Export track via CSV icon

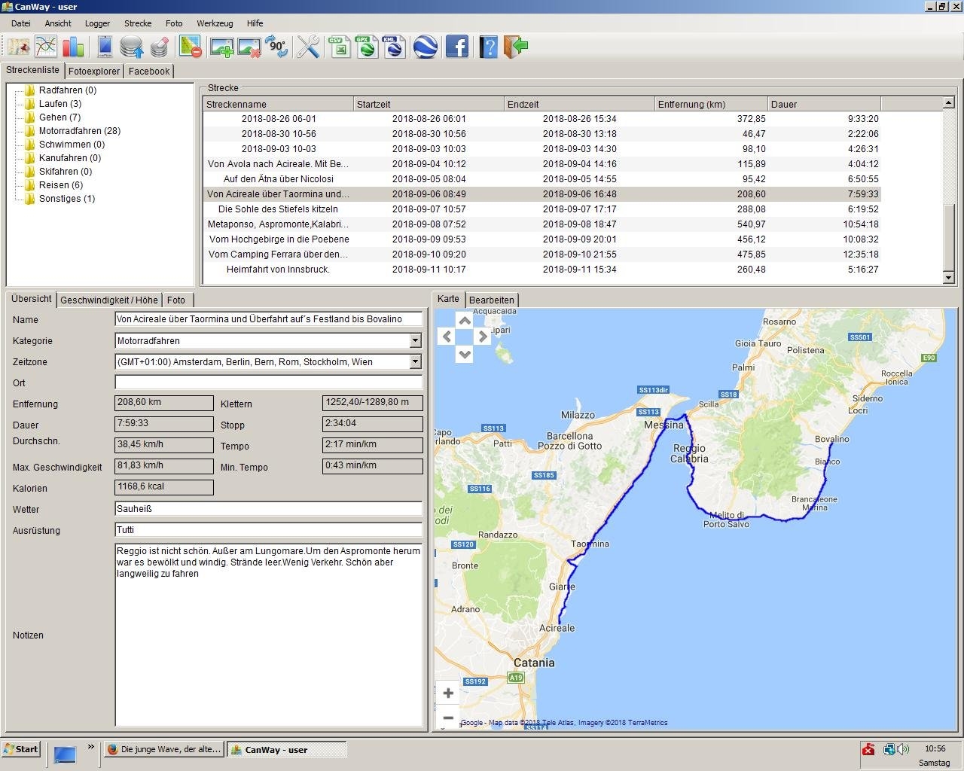[x=340, y=47]
